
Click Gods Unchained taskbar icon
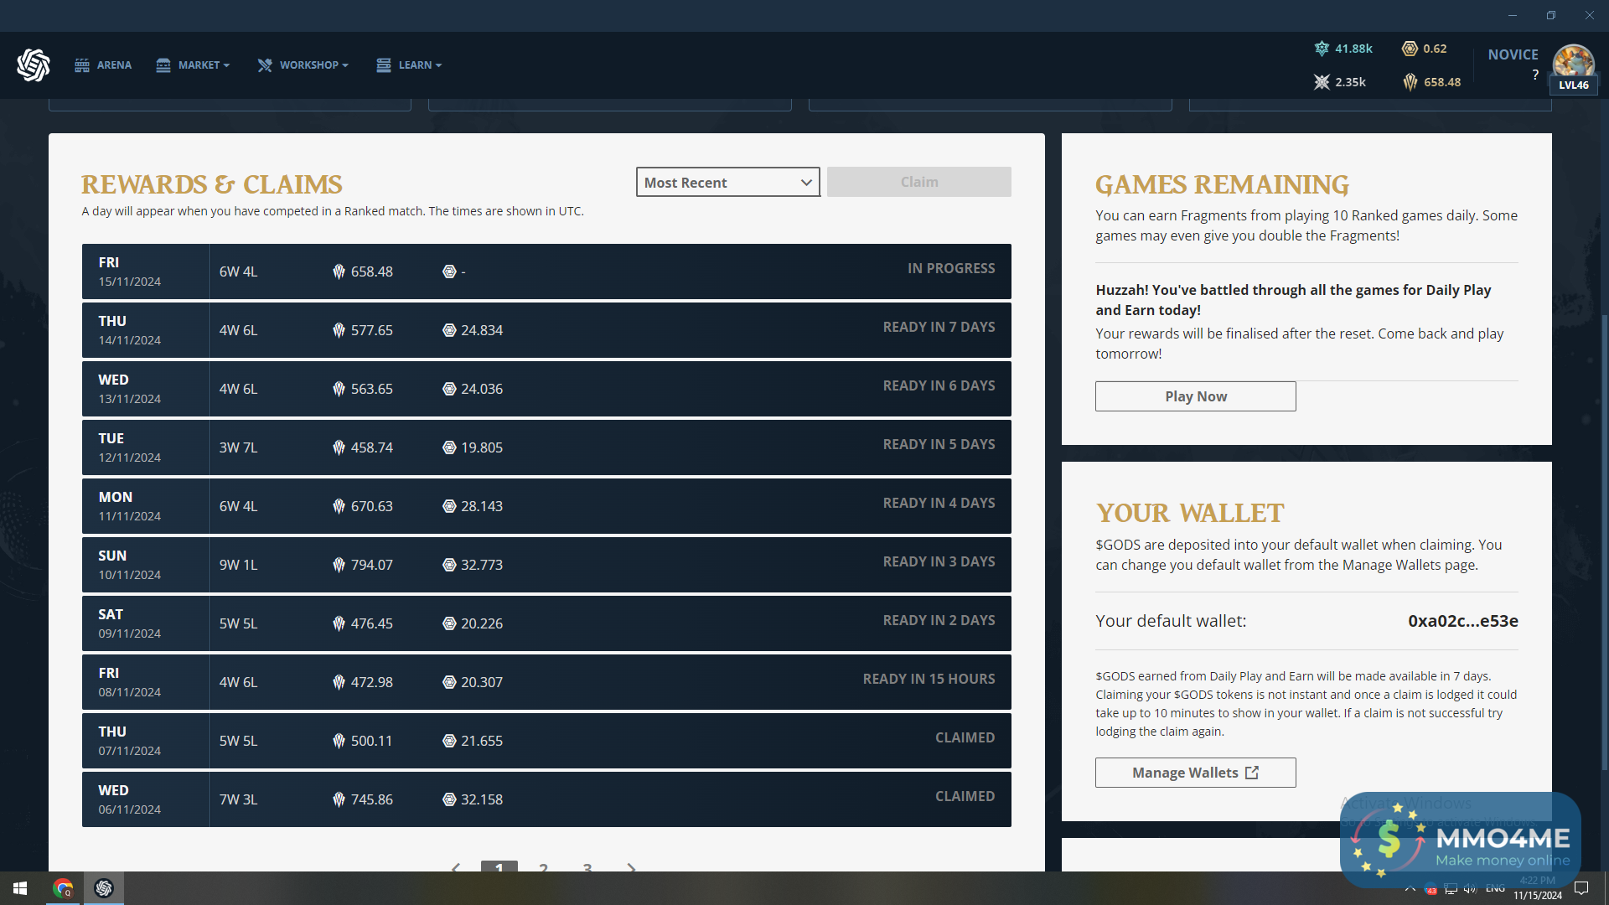pos(104,888)
